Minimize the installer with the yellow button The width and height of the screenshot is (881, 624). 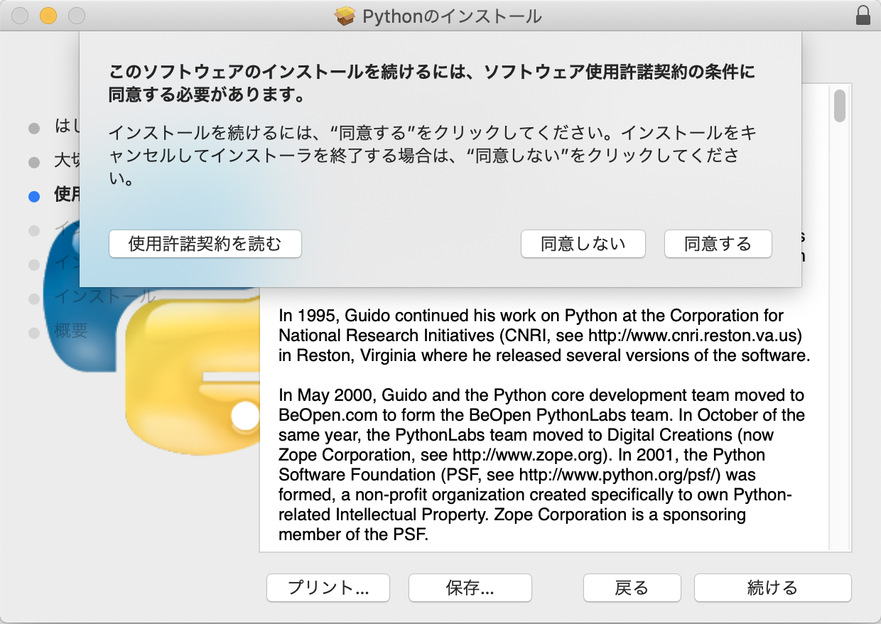[48, 15]
